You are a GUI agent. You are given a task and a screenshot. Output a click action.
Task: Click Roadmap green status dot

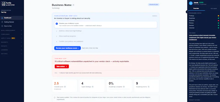tap(218, 18)
